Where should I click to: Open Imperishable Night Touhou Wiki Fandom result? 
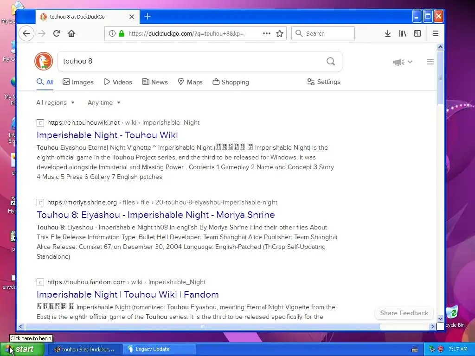click(128, 294)
